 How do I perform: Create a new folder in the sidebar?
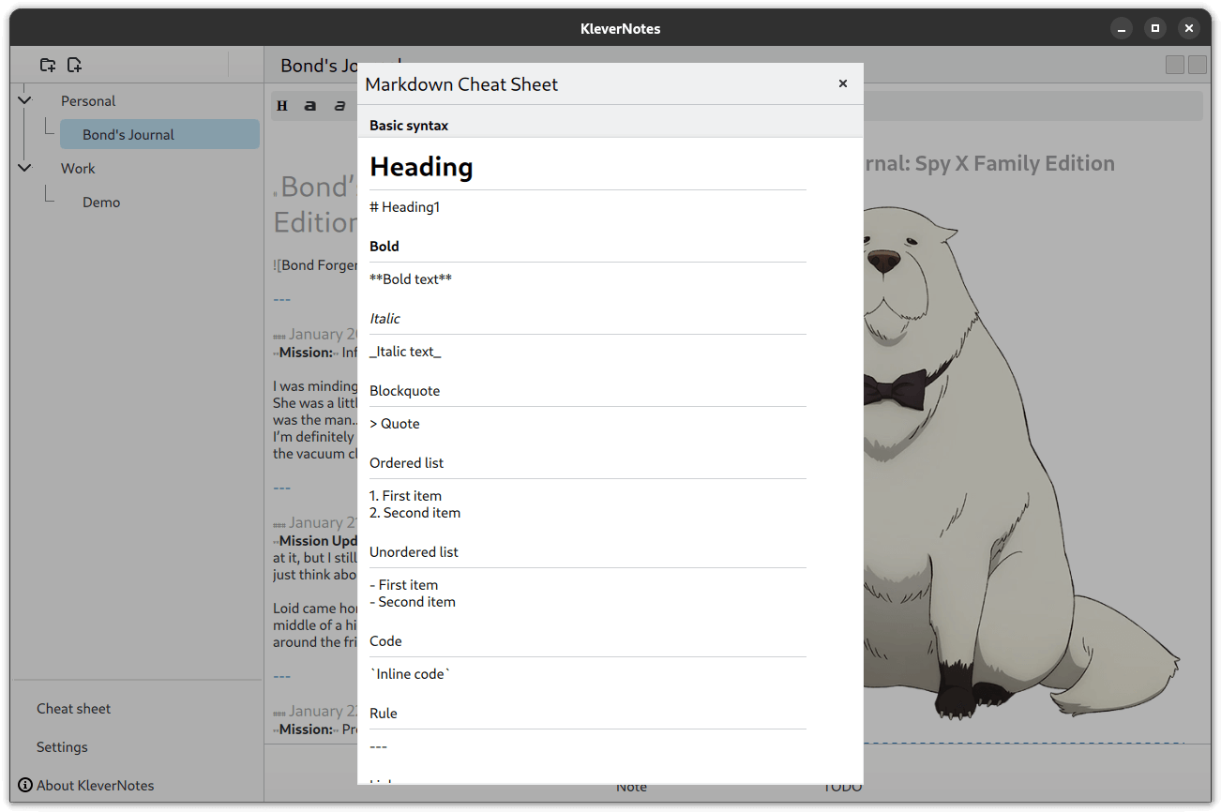pyautogui.click(x=48, y=65)
